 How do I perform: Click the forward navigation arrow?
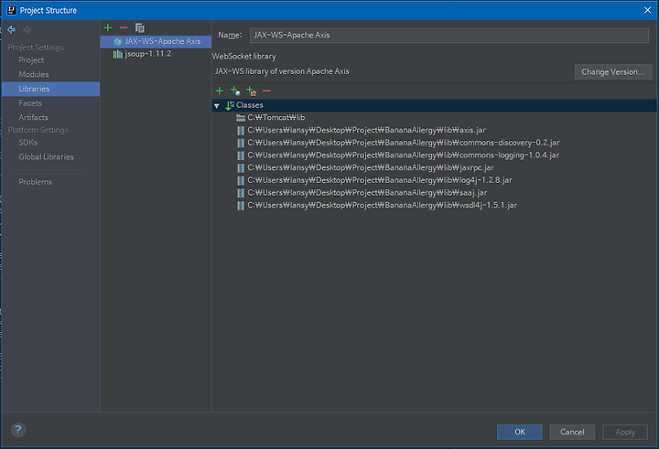tap(27, 29)
